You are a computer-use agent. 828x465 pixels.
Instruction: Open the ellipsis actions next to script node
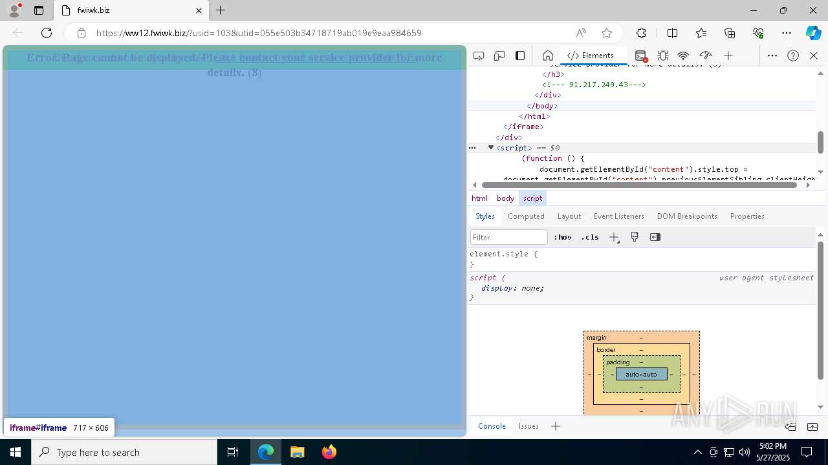(x=472, y=148)
